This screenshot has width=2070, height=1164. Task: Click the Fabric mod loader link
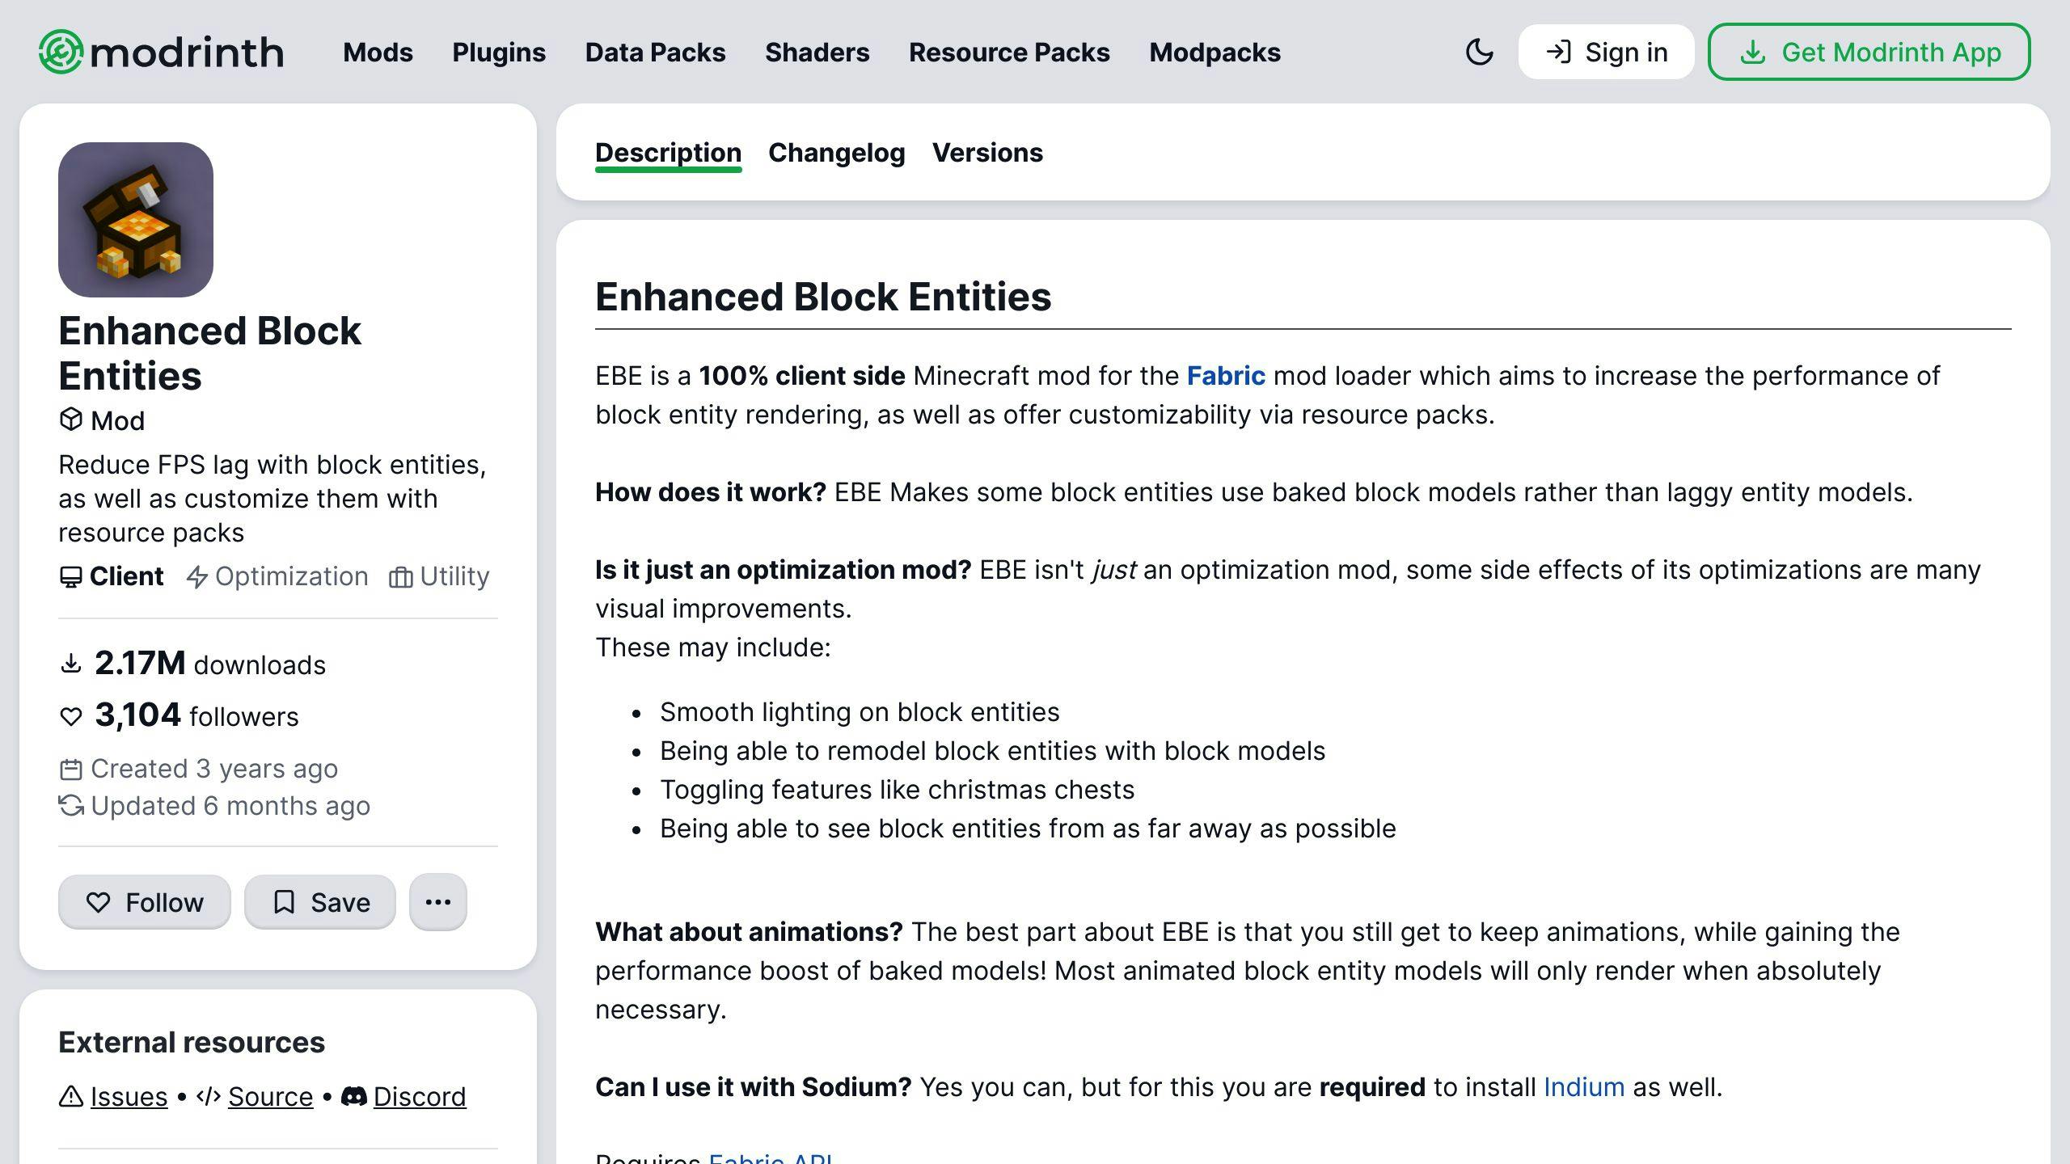(x=1226, y=373)
